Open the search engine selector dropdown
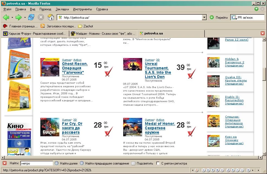This screenshot has height=174, width=267. (x=236, y=19)
